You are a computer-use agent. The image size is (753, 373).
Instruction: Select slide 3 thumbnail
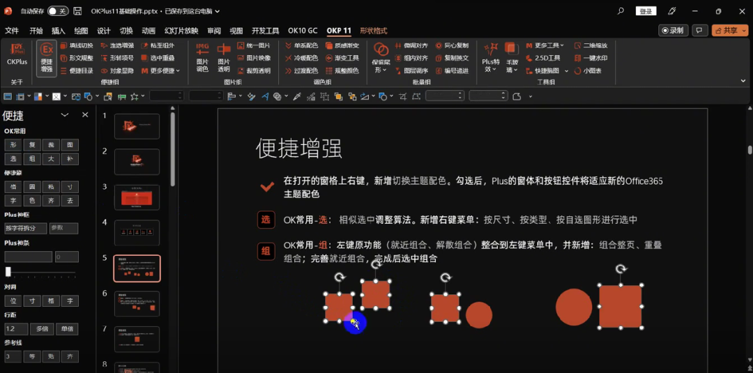click(137, 197)
